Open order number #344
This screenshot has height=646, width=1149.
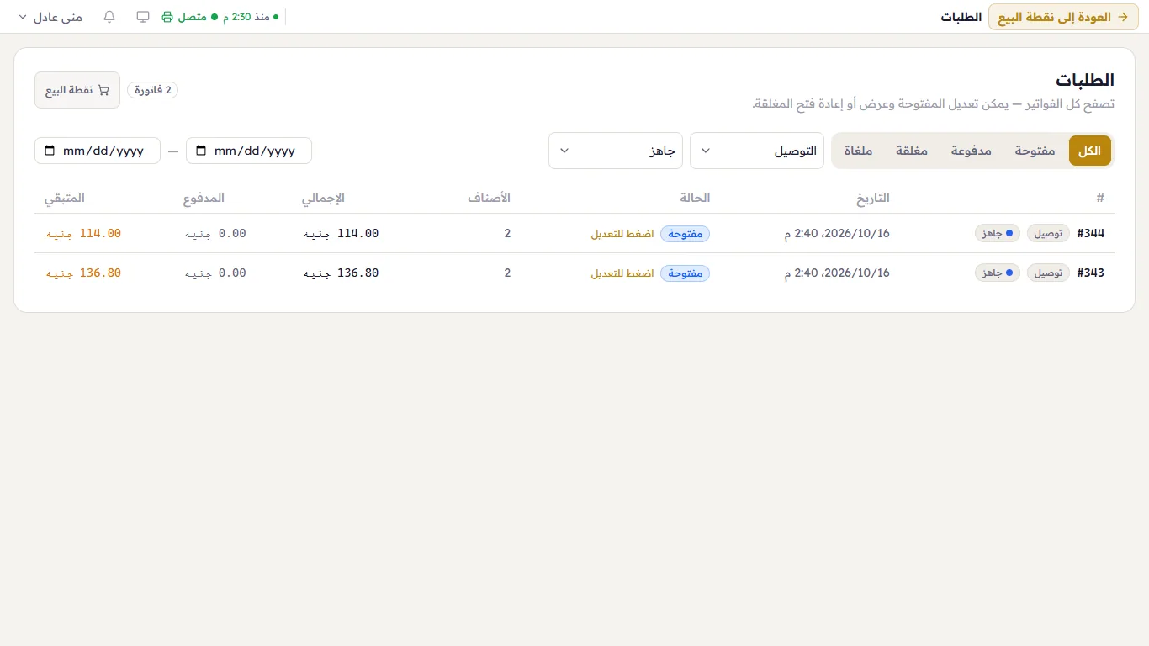1091,234
